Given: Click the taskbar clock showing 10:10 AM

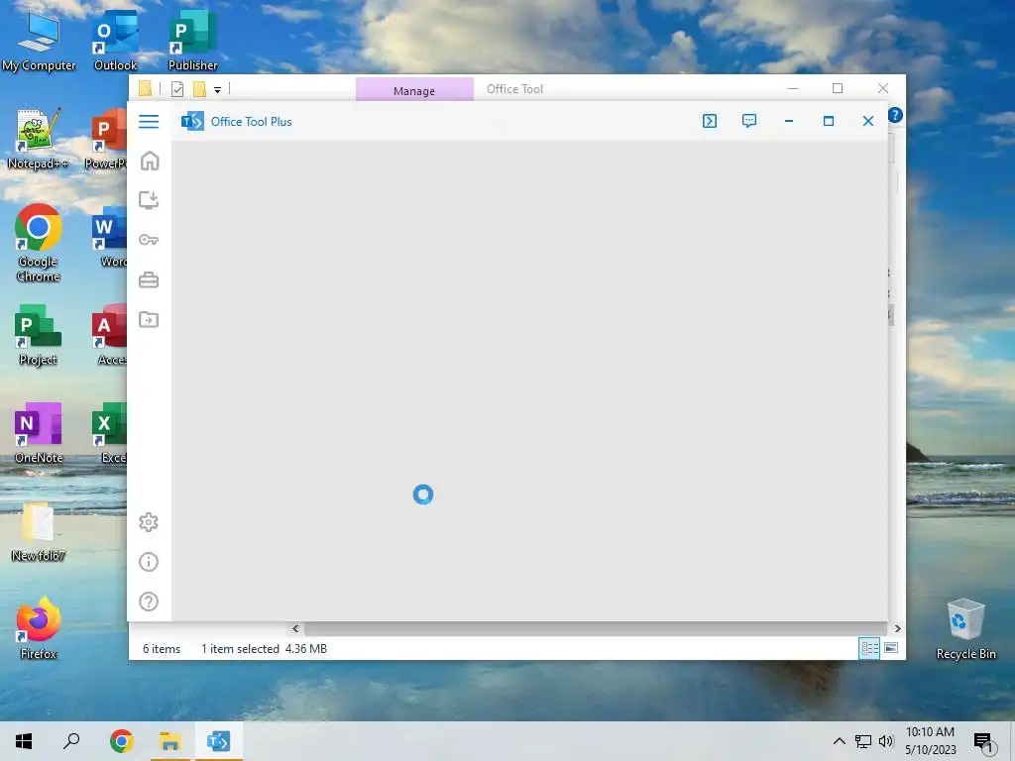Looking at the screenshot, I should click(x=930, y=741).
